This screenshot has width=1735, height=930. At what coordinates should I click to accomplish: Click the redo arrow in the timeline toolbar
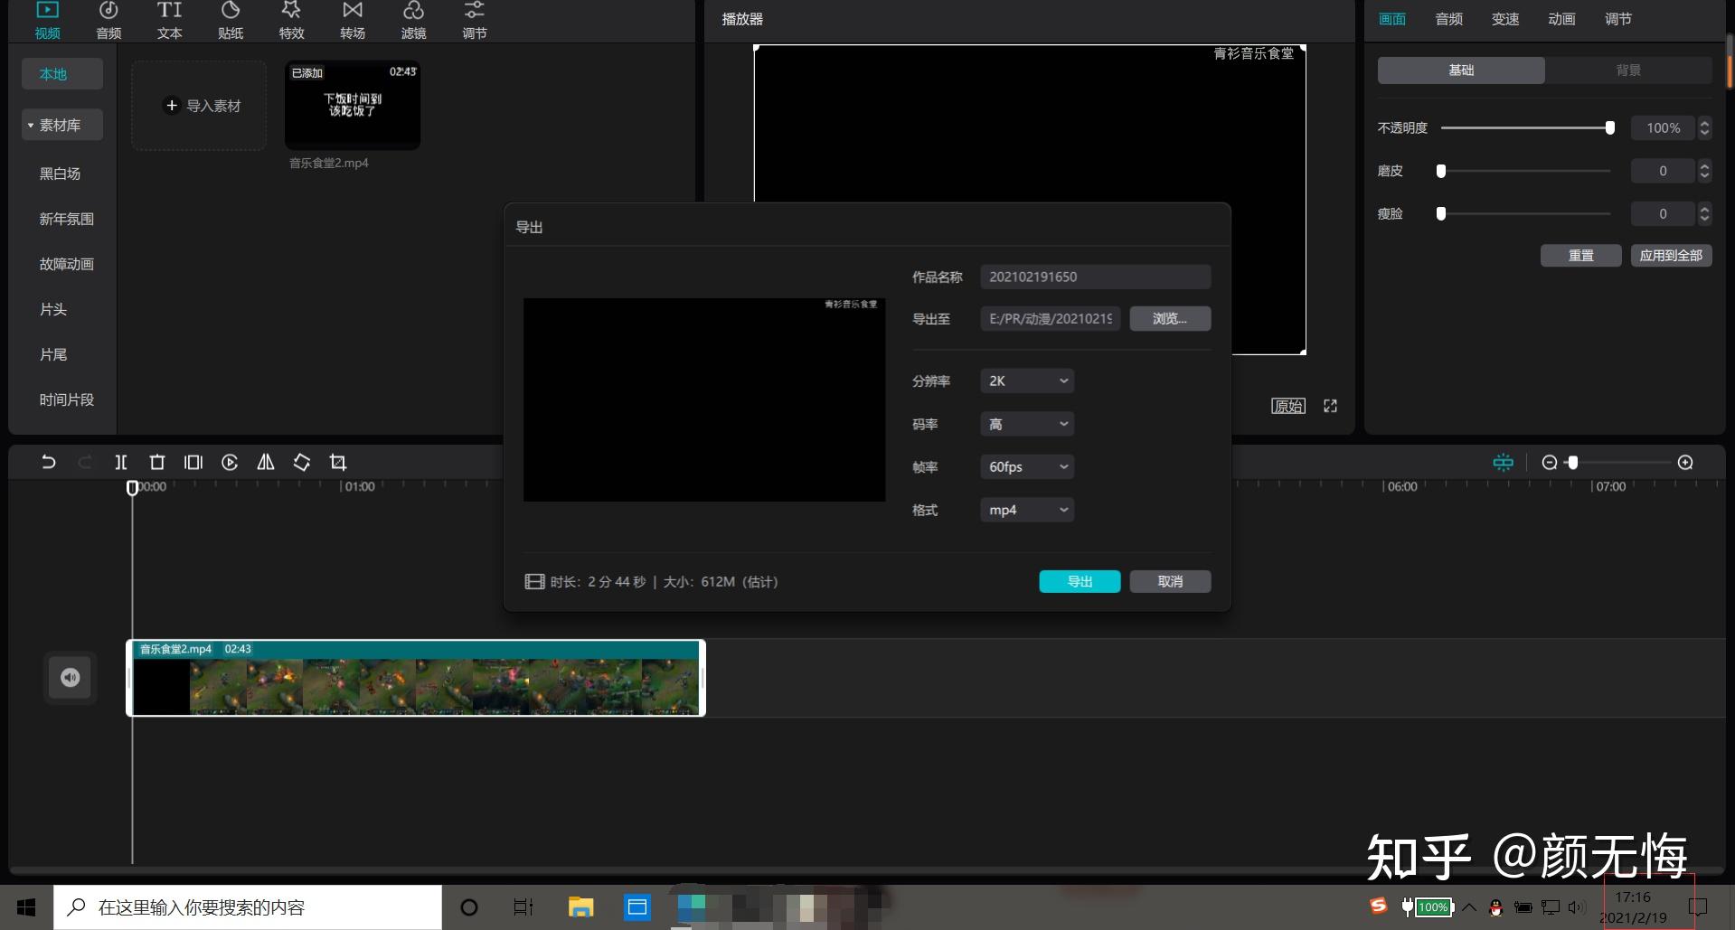[85, 463]
